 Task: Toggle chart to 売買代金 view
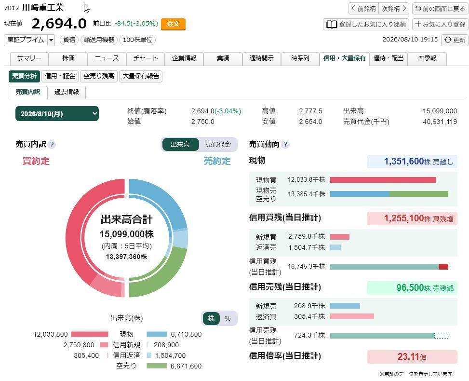218,145
